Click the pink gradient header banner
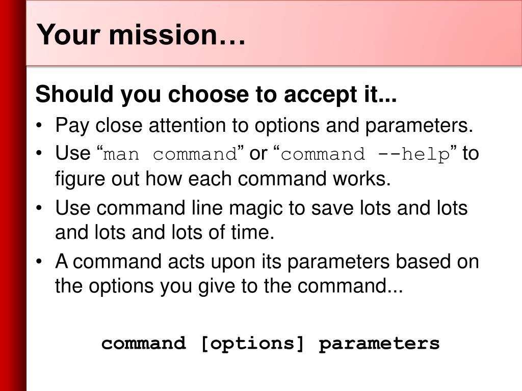This screenshot has height=391, width=522. 274,33
